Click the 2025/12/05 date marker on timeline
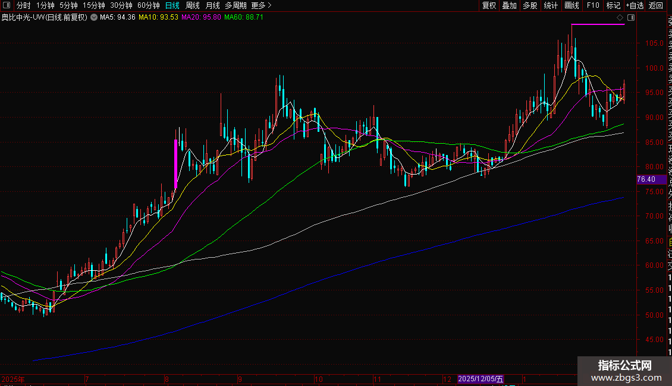 tap(481, 379)
